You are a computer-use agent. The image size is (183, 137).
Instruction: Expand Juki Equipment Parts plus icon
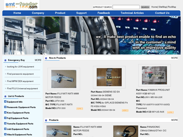5,129
